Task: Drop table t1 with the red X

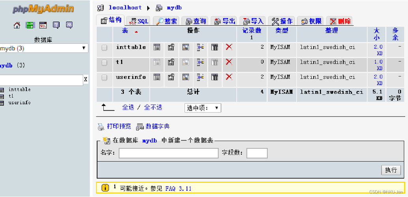Action: pyautogui.click(x=229, y=62)
